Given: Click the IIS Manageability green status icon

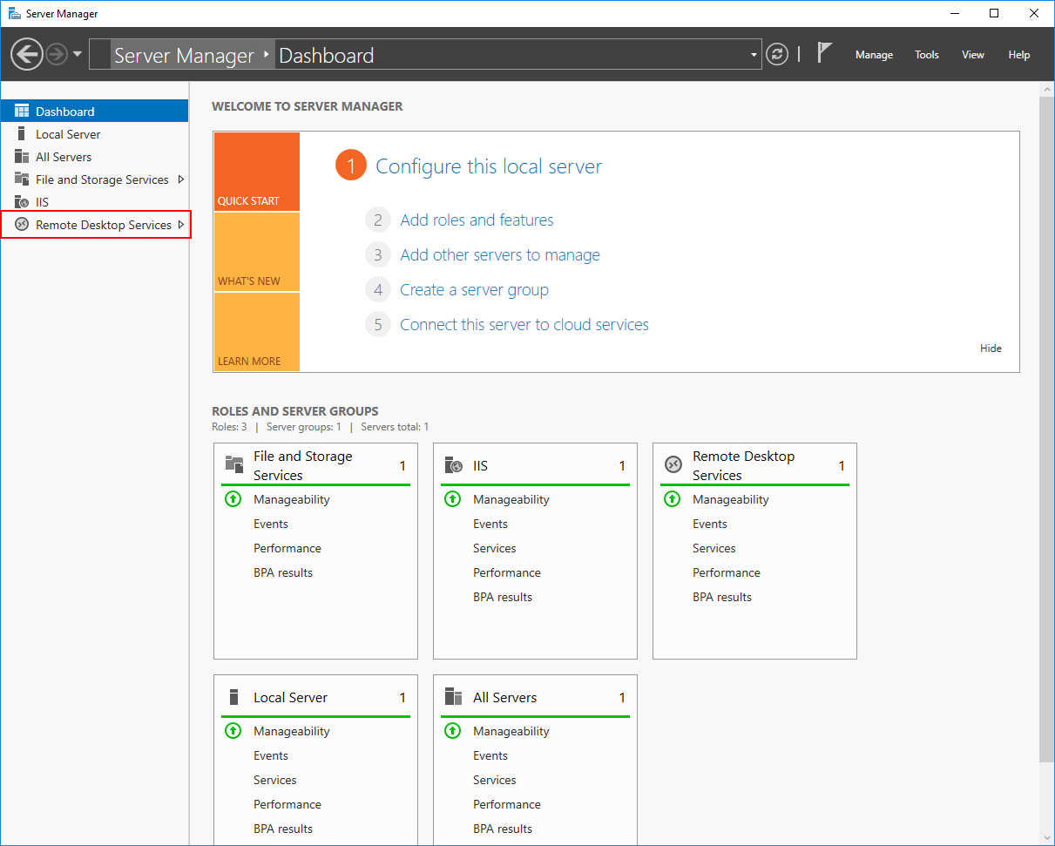Looking at the screenshot, I should [452, 499].
